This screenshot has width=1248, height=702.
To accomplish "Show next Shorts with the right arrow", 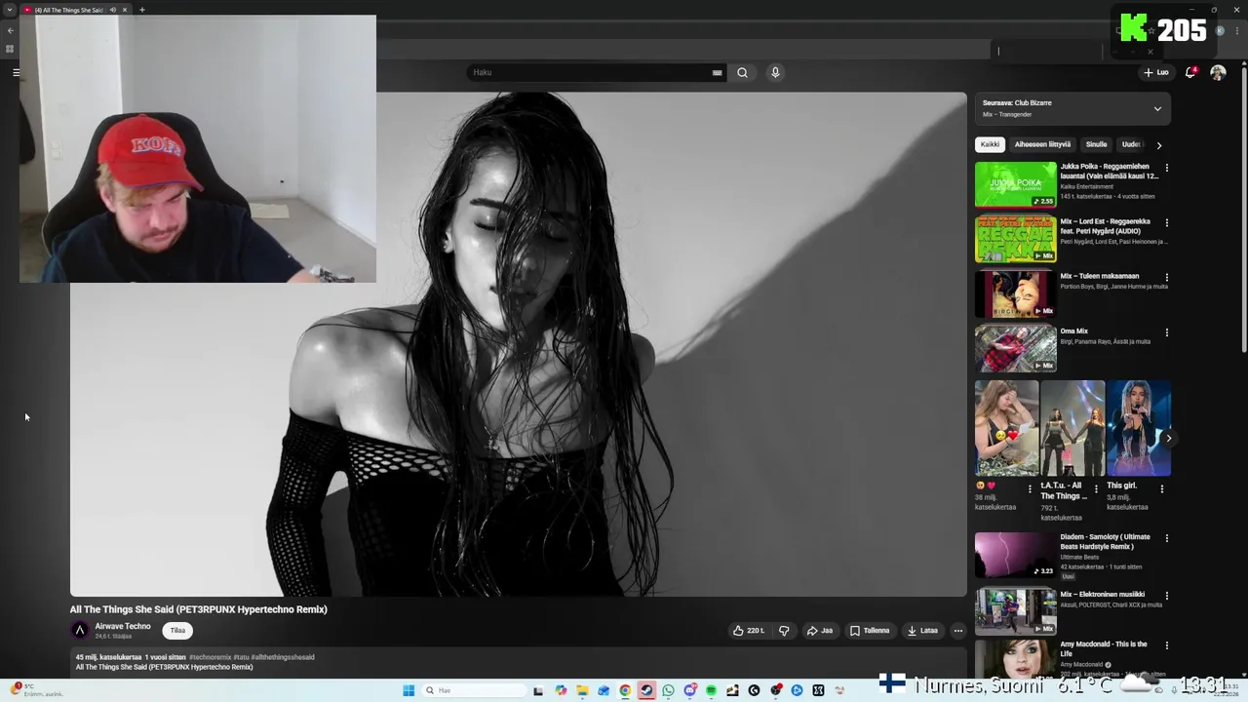I will pos(1168,439).
